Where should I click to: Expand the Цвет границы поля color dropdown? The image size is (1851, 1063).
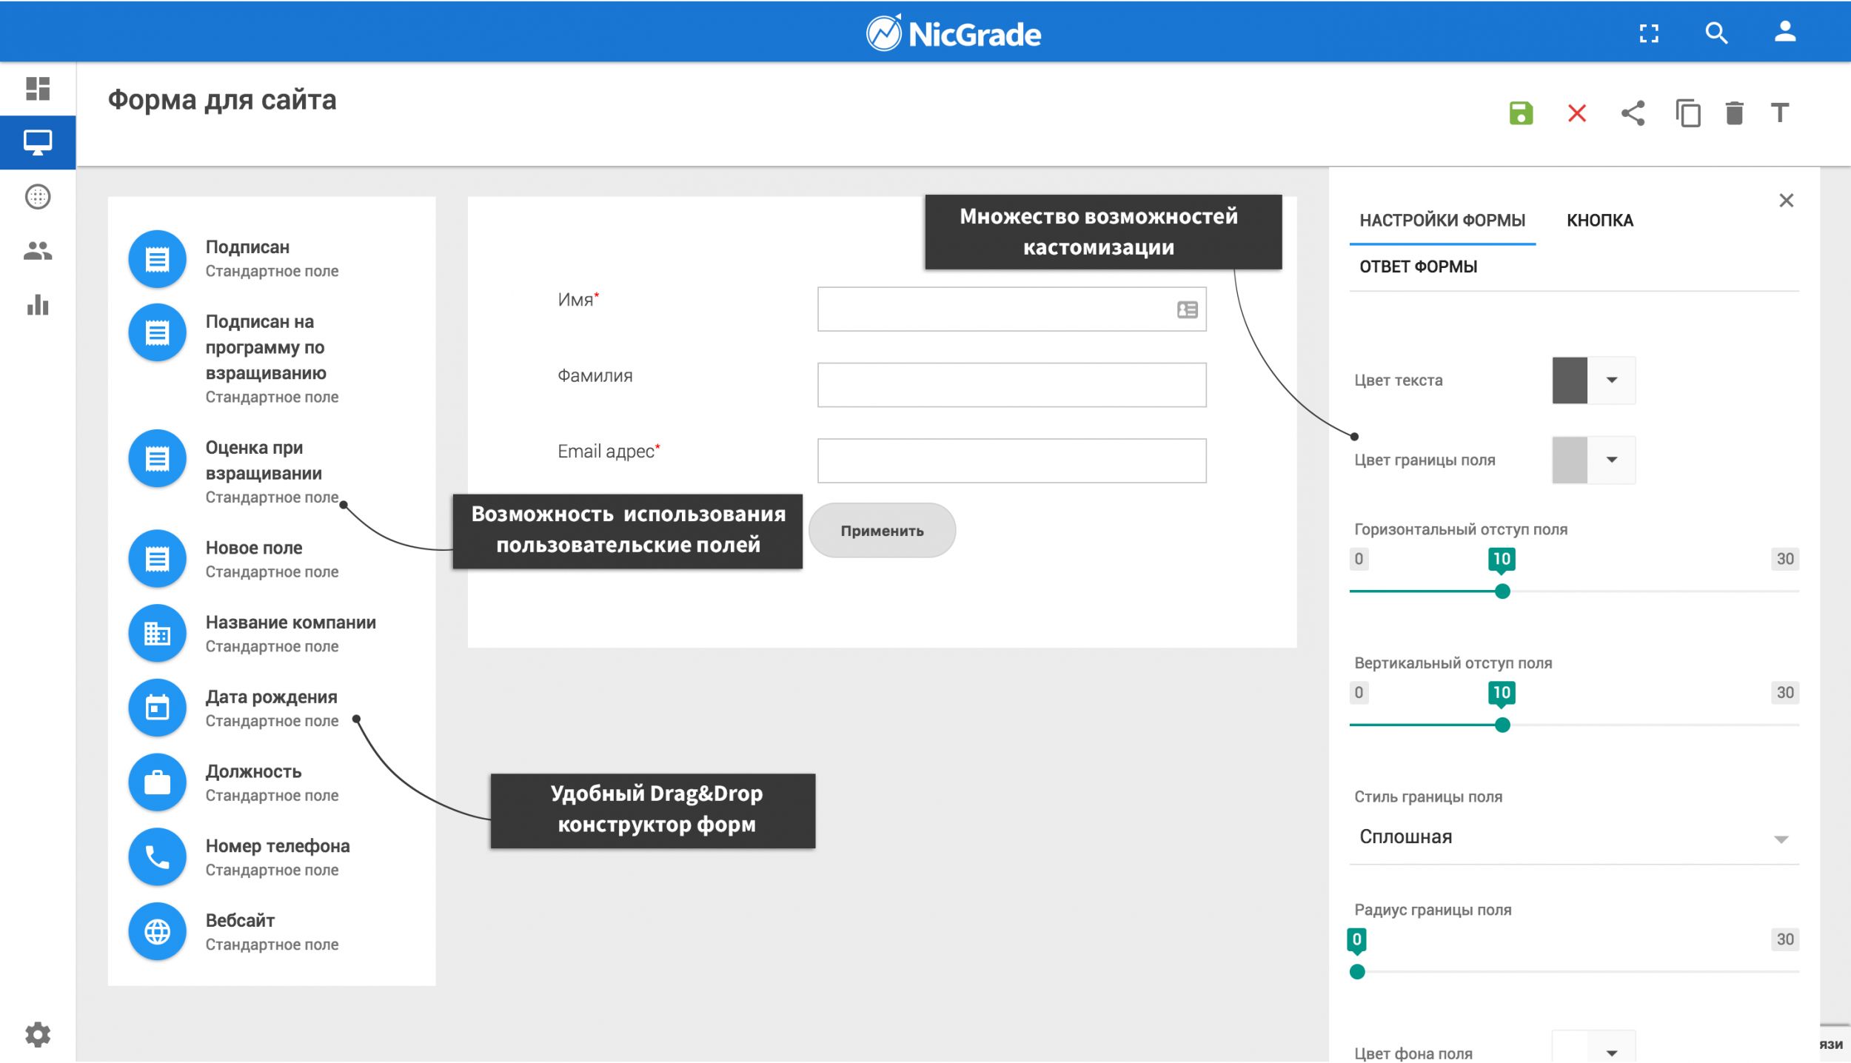pyautogui.click(x=1611, y=460)
